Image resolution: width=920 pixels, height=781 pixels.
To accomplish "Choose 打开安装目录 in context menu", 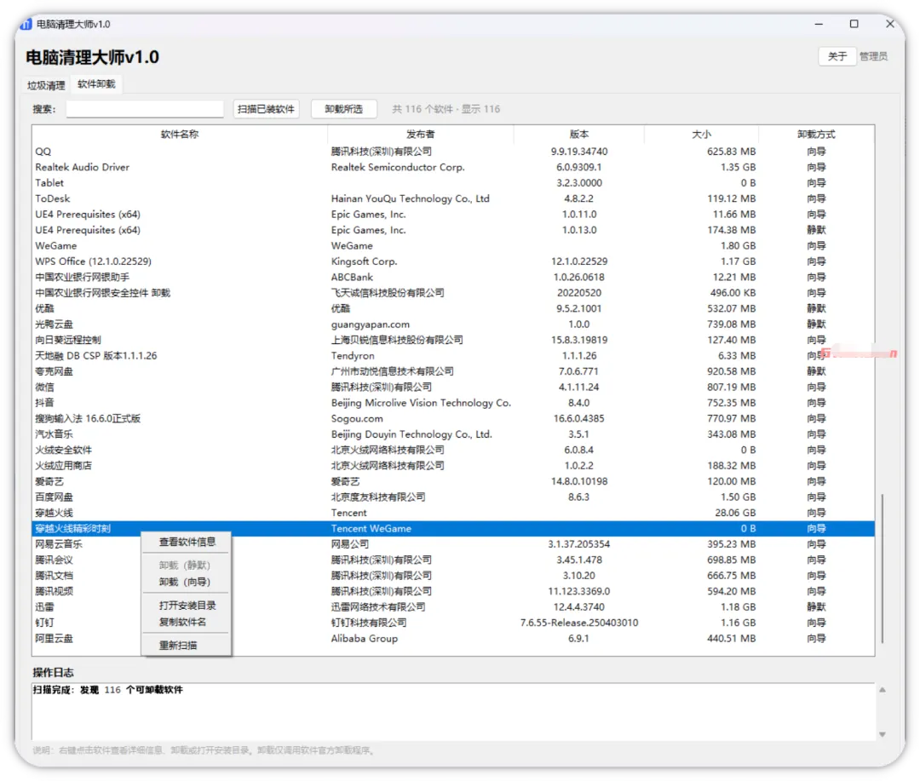I will (187, 606).
